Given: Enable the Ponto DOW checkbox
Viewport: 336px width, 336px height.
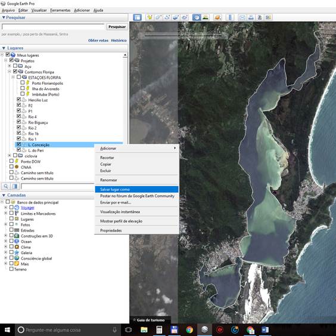Looking at the screenshot, I should [x=11, y=161].
